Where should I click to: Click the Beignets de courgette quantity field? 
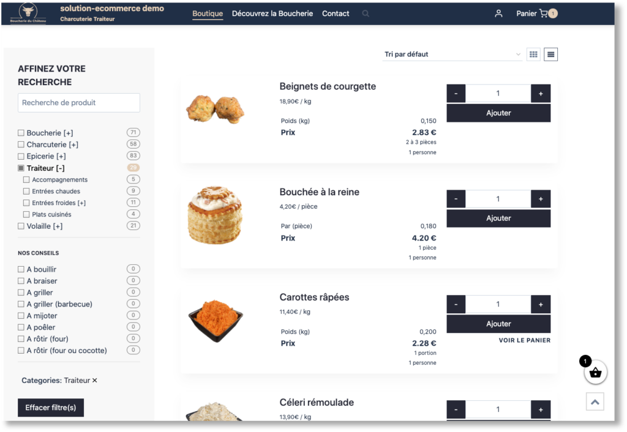(x=498, y=94)
